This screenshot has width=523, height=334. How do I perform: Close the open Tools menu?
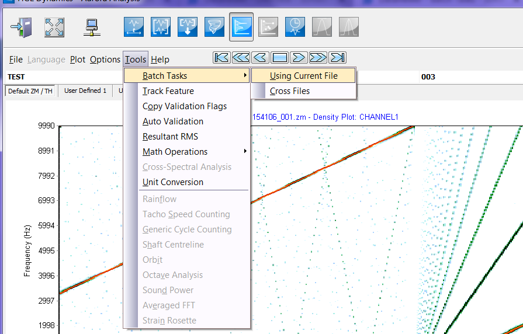[136, 60]
